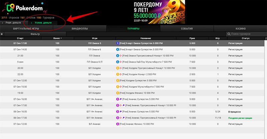Screen dimensions: 267x139
Task: Click the blue 5-seat icon on the Омаха Суперстек row
Action: pos(117,43)
